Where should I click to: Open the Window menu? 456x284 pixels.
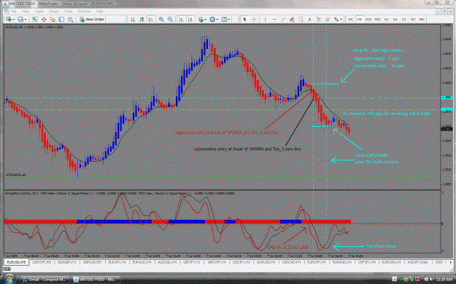click(84, 12)
